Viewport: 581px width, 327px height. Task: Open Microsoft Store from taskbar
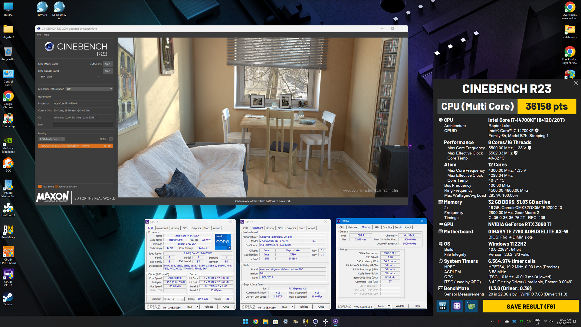275,322
